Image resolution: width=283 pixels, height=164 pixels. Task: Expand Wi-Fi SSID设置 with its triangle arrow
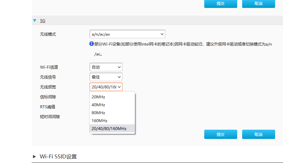[x=35, y=156]
